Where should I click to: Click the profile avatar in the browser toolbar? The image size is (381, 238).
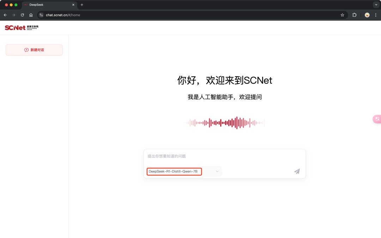[x=367, y=15]
